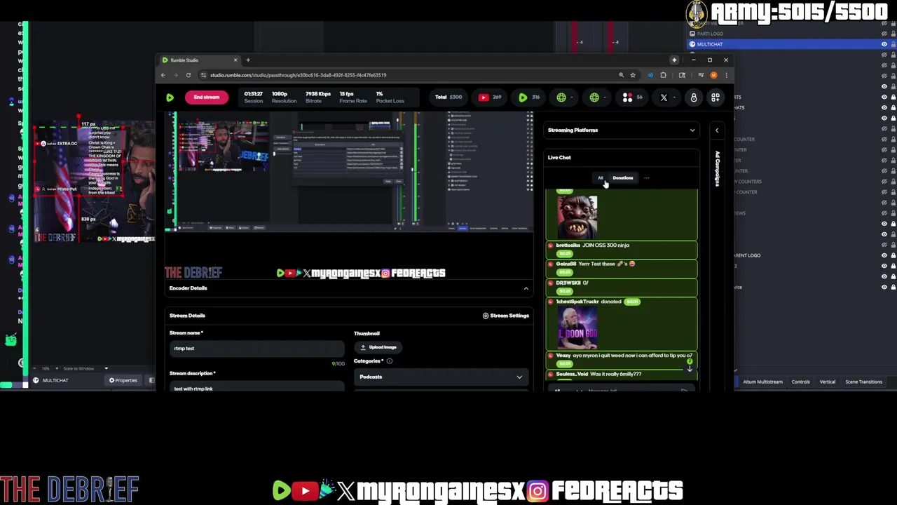The width and height of the screenshot is (897, 505).
Task: Click the DR3WSKII chat message
Action: point(622,288)
